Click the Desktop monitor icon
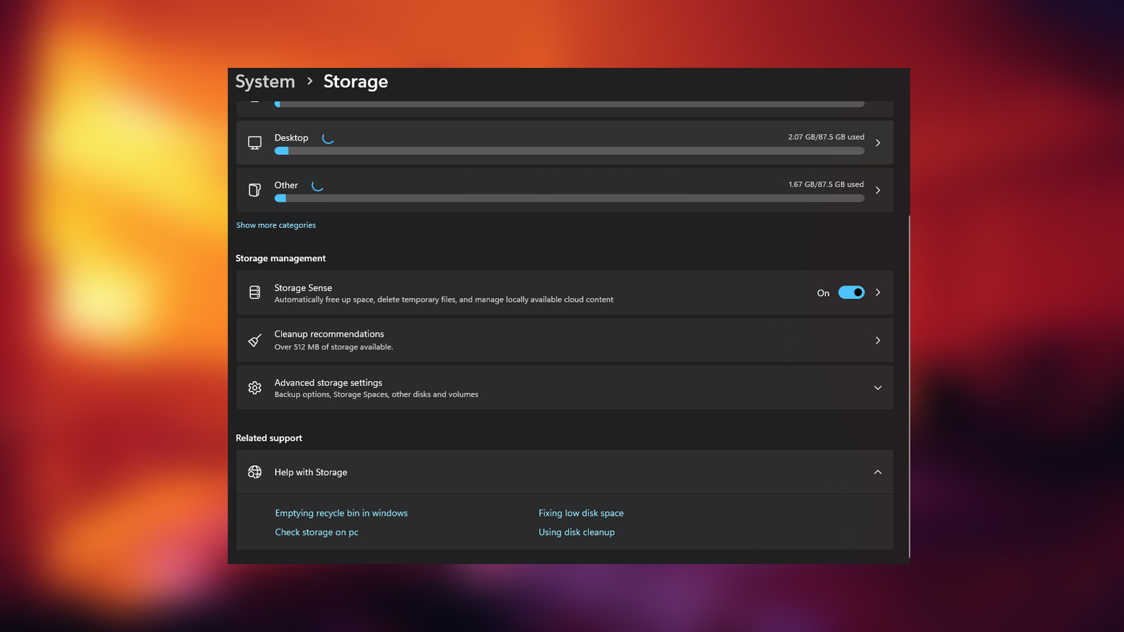 tap(255, 143)
